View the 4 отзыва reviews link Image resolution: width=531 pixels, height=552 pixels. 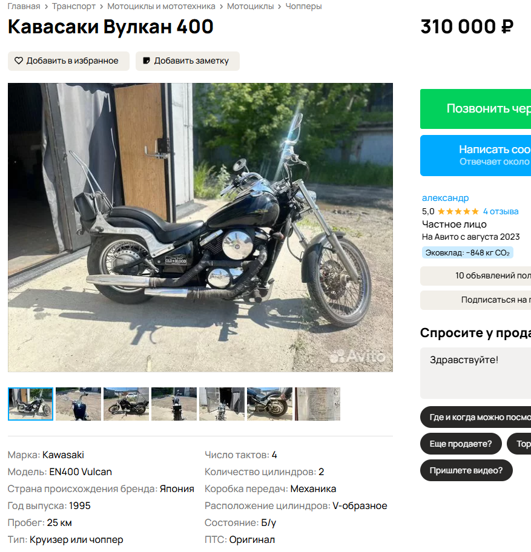coord(501,211)
